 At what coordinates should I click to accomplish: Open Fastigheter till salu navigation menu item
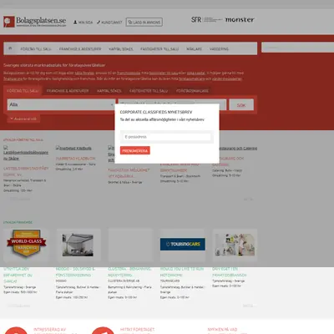159,48
